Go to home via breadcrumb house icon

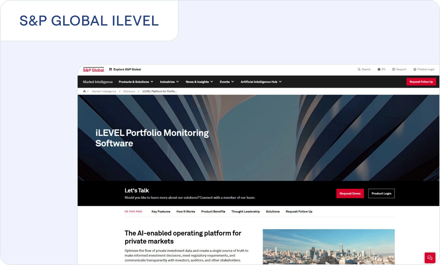coord(84,91)
